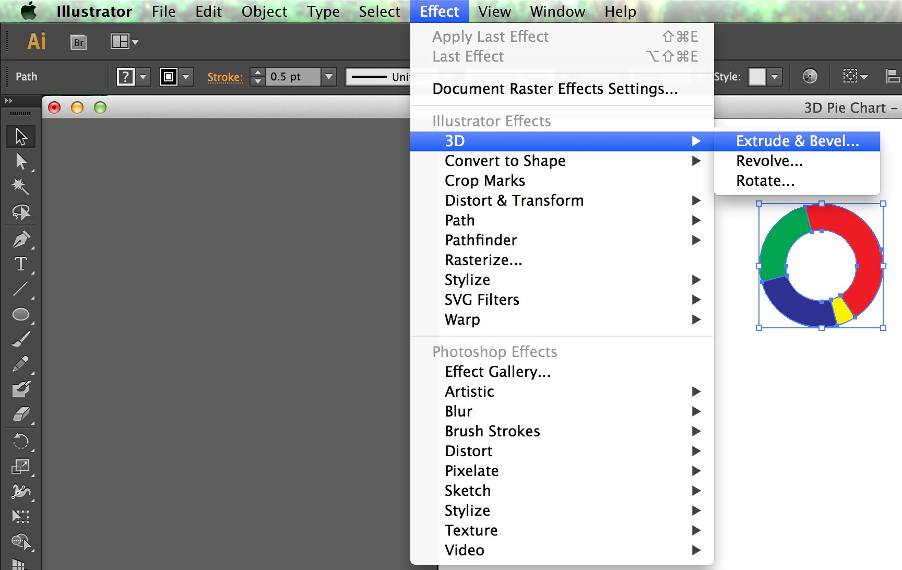Click the stroke weight 0.5 pt field
This screenshot has width=902, height=570.
[293, 77]
